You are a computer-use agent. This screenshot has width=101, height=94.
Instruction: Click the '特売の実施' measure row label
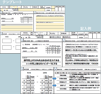pos(63,75)
